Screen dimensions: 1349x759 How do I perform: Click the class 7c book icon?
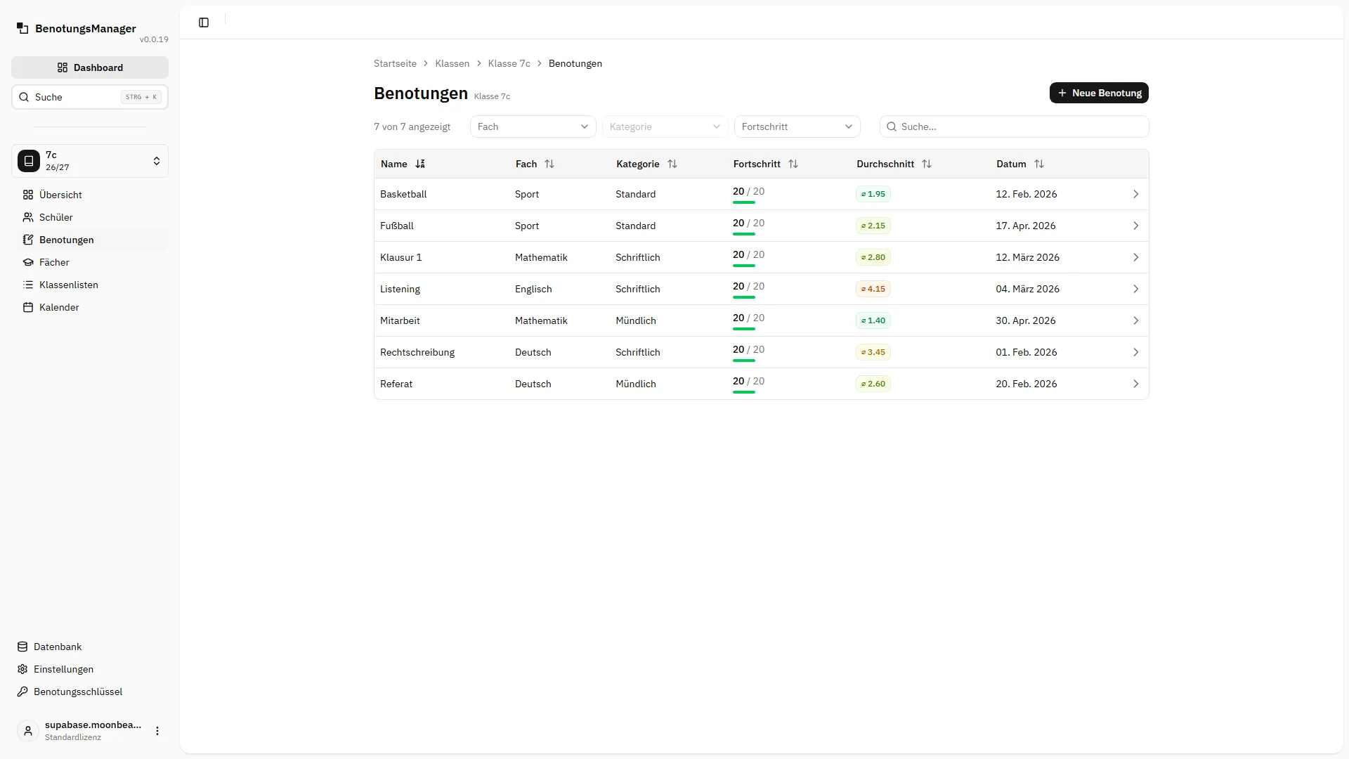click(29, 161)
